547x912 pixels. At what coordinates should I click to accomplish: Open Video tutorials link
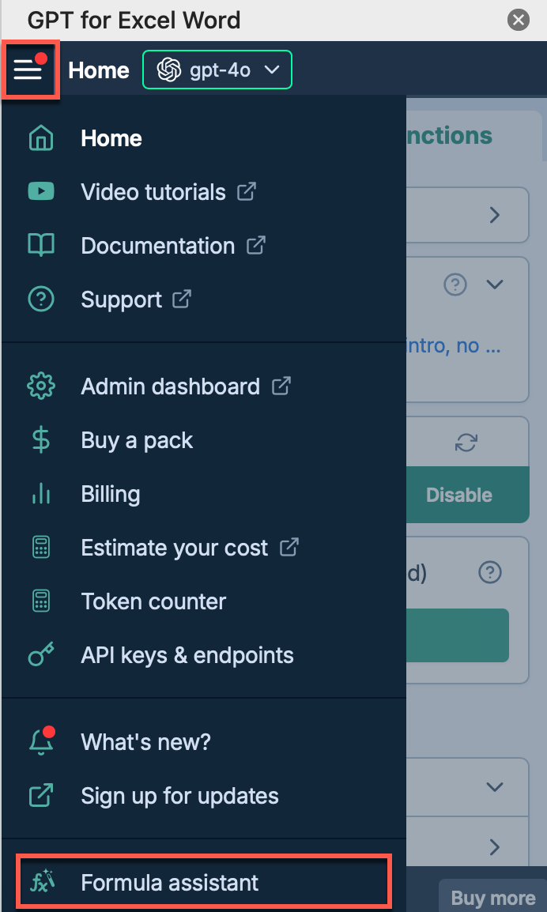tap(153, 192)
